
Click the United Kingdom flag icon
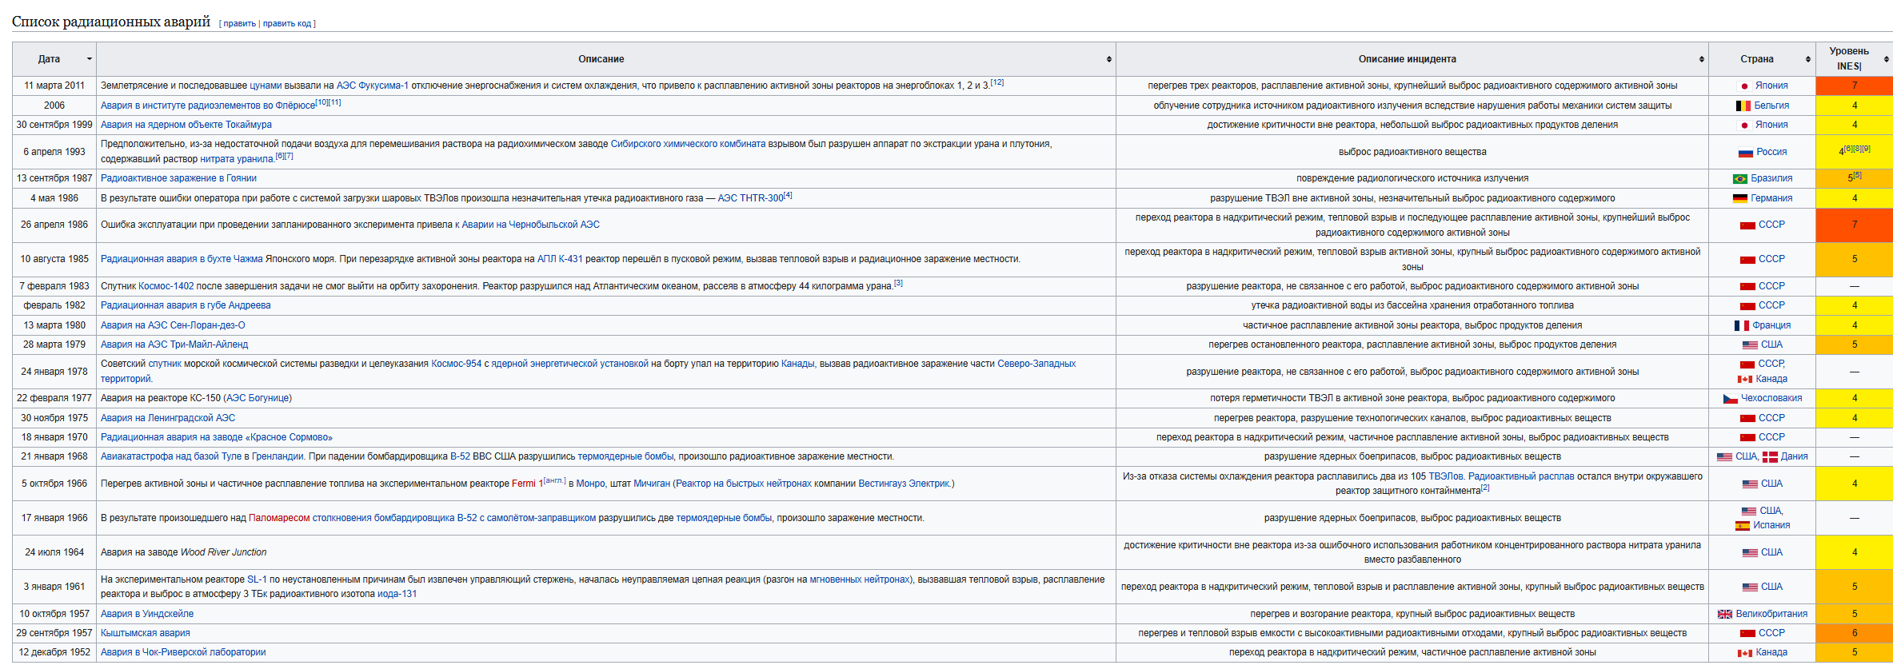(x=1725, y=615)
